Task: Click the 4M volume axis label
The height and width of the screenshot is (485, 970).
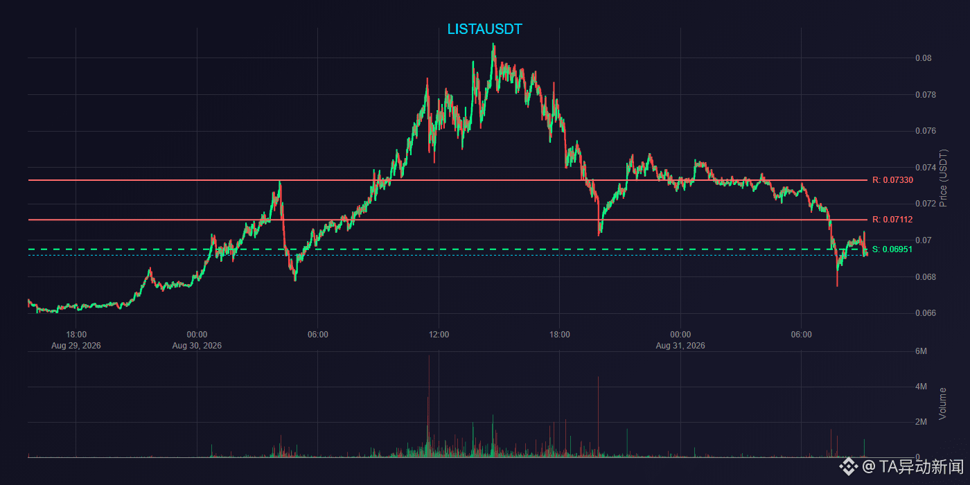Action: click(921, 387)
